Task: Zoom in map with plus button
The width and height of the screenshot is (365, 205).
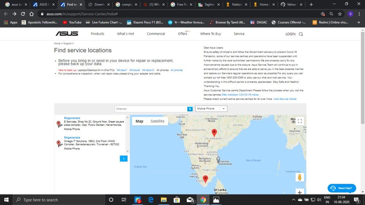Action: pyautogui.click(x=300, y=192)
